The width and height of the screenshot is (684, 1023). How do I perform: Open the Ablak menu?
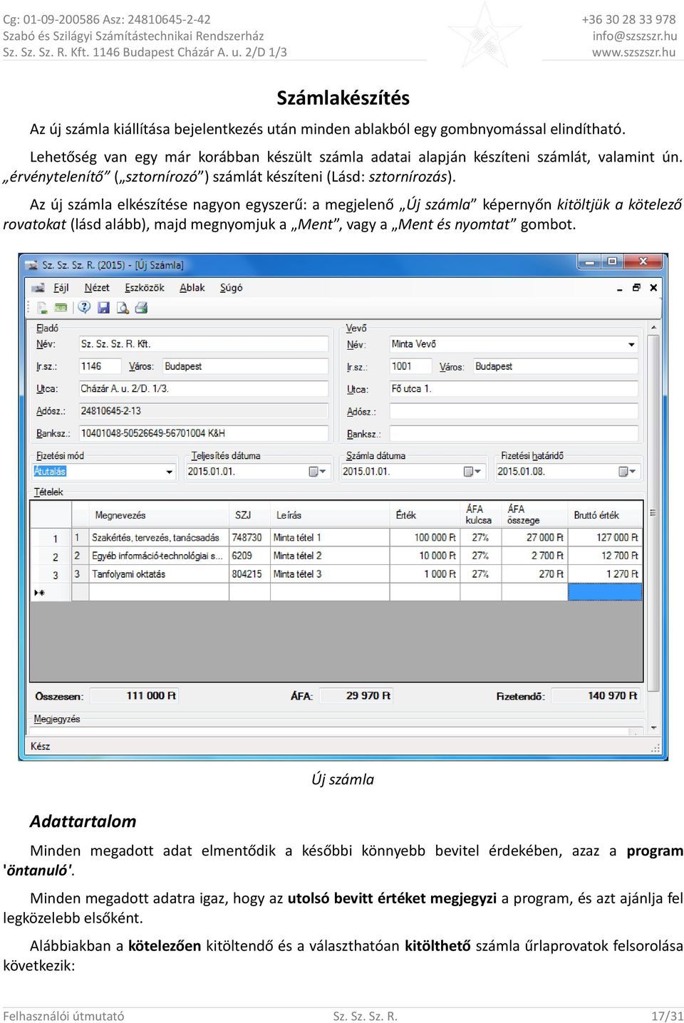coord(192,288)
